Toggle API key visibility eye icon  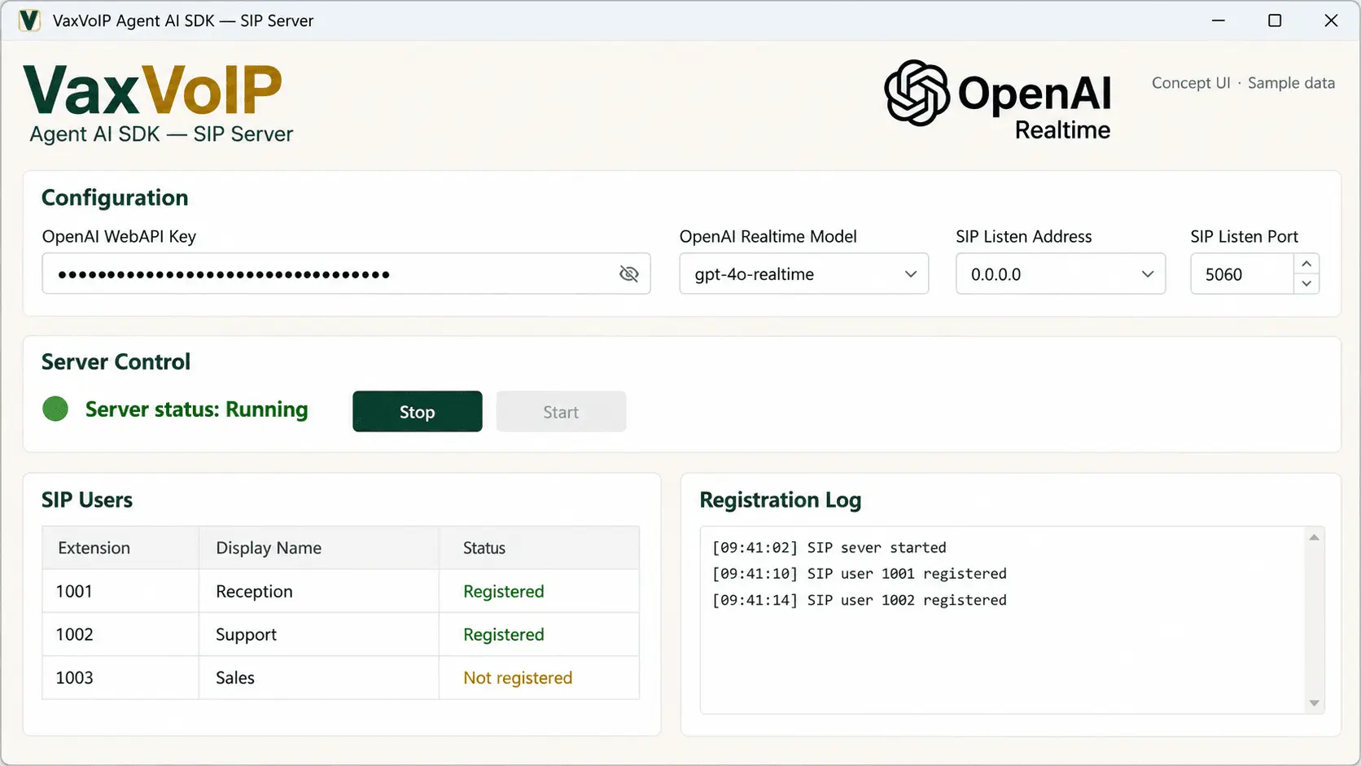(x=628, y=274)
